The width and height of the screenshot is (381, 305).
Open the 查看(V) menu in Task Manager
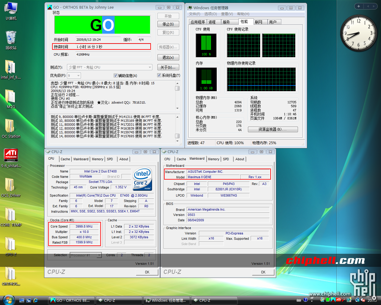(227, 14)
